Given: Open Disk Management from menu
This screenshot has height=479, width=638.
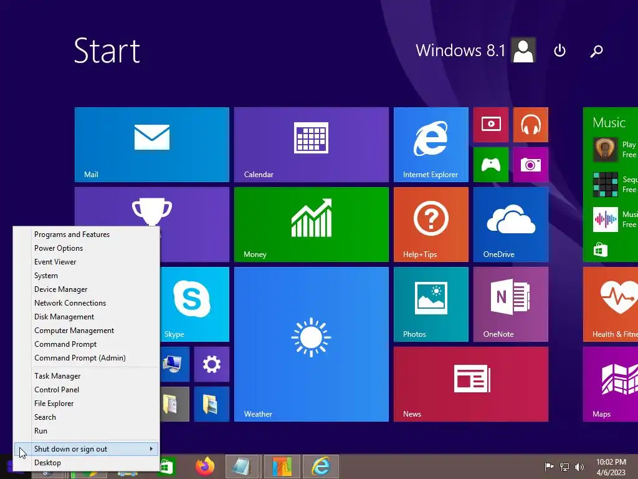Looking at the screenshot, I should [x=86, y=317].
